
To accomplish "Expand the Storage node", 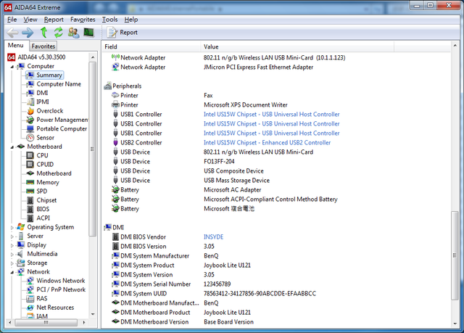I will tap(12, 263).
